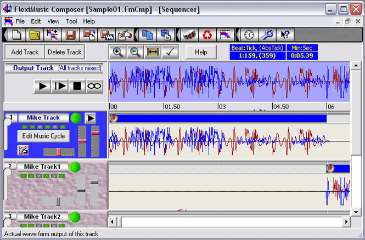365x240 pixels.
Task: Click the vertical scrollbar up arrow
Action: [x=356, y=66]
